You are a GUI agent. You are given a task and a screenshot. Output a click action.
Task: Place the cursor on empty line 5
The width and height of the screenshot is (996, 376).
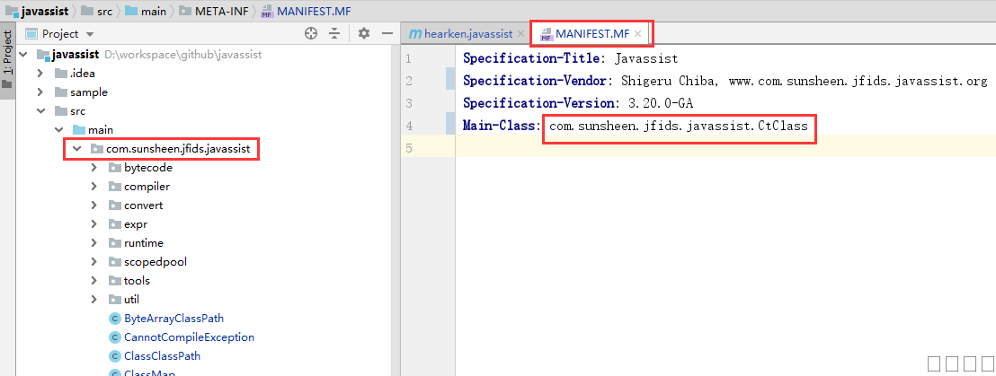629,148
